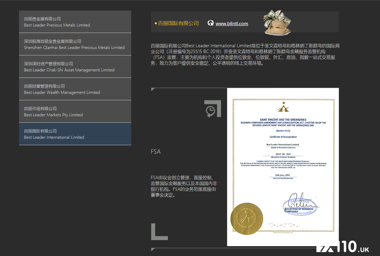Click the FSA label text
380x256 pixels.
(156, 152)
